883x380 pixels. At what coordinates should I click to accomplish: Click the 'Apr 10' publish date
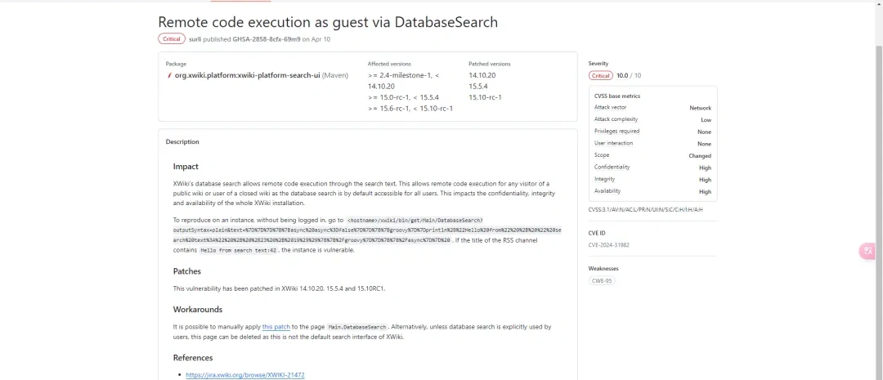point(321,39)
